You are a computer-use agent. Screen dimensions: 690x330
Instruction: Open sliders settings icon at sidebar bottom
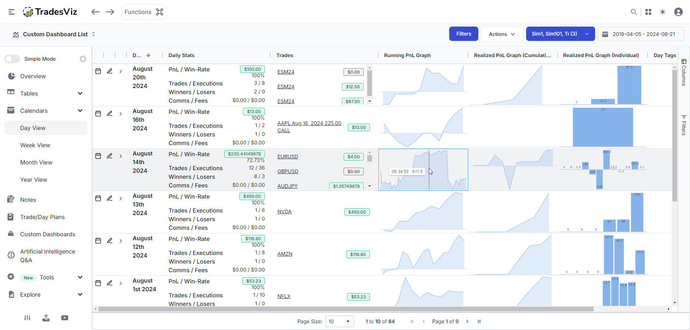(27, 318)
